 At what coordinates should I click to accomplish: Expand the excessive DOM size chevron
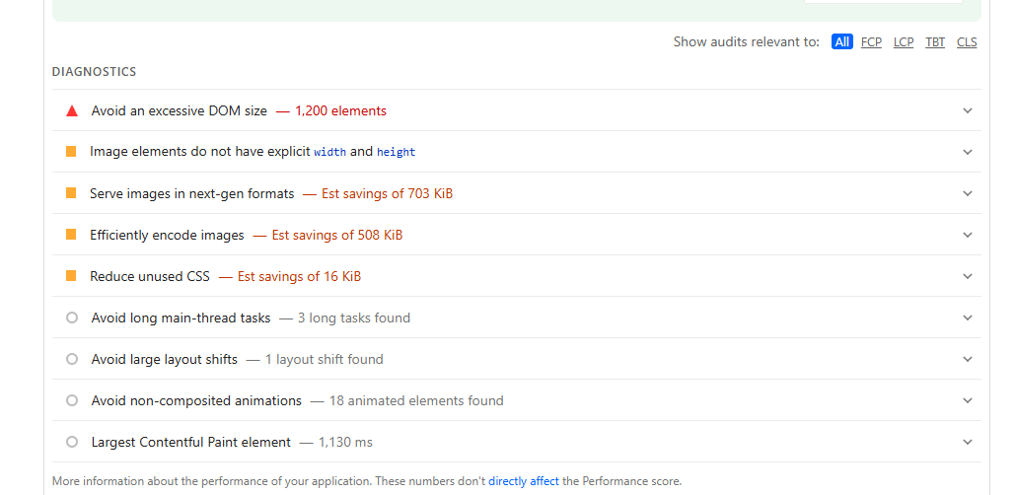(968, 110)
